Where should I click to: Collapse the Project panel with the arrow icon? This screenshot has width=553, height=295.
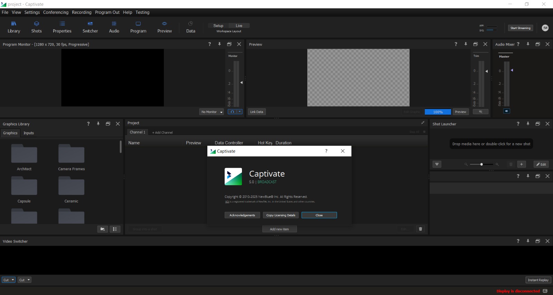tap(423, 123)
